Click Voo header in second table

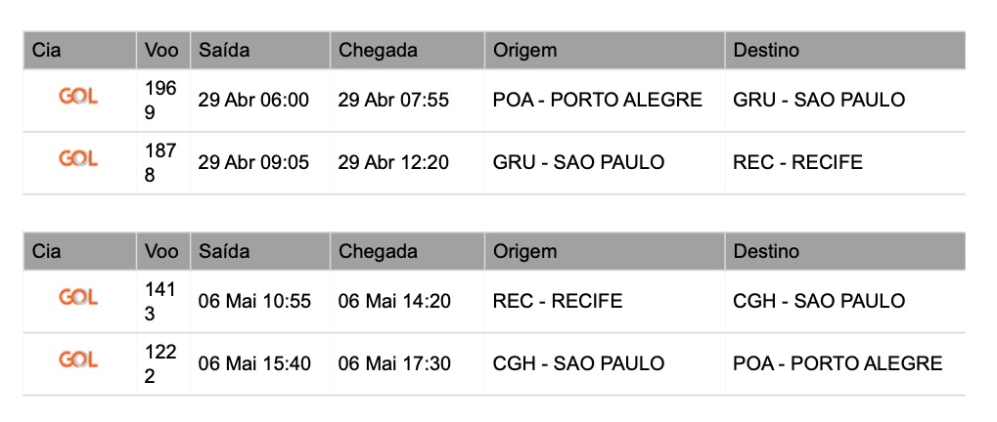(x=162, y=251)
